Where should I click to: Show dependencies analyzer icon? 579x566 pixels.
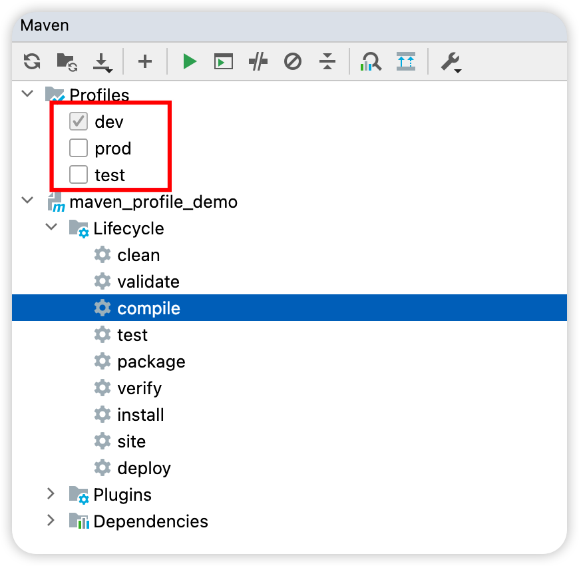click(371, 61)
